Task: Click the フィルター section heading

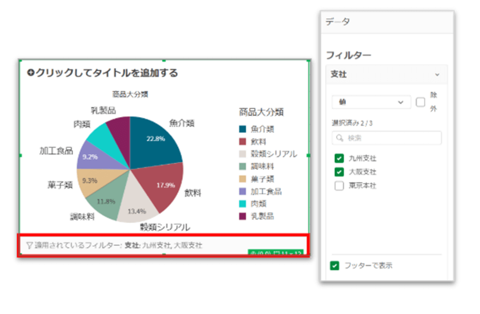Action: [x=348, y=55]
